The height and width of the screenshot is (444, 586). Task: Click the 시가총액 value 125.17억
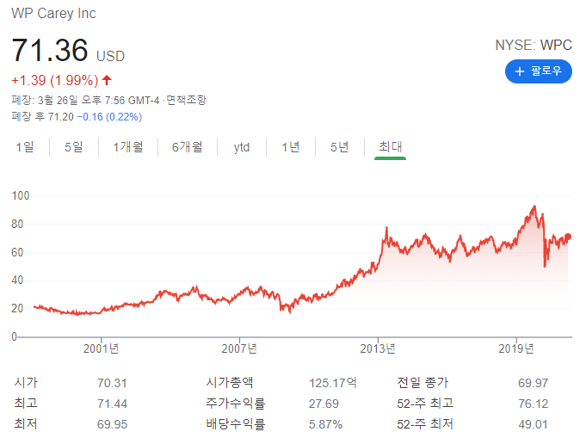[333, 383]
